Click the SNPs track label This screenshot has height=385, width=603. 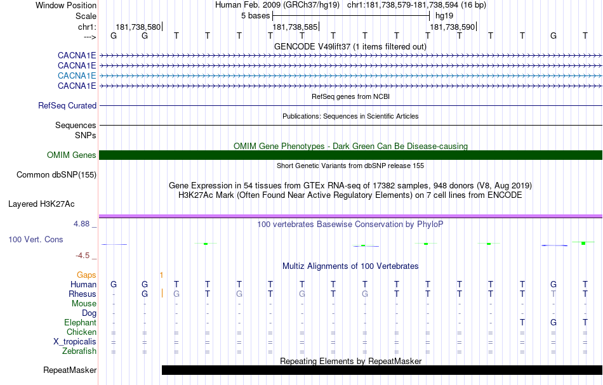[x=86, y=135]
